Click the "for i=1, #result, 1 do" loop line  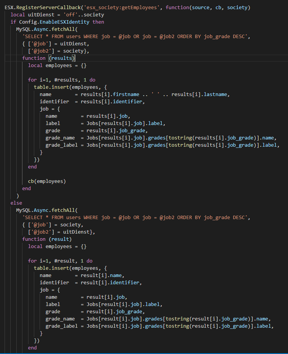coord(60,261)
